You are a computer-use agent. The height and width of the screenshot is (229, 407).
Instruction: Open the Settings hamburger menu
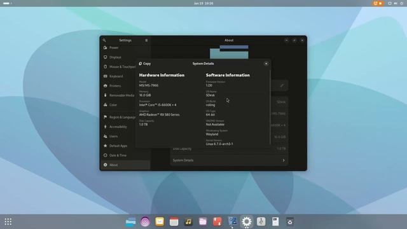tap(146, 40)
